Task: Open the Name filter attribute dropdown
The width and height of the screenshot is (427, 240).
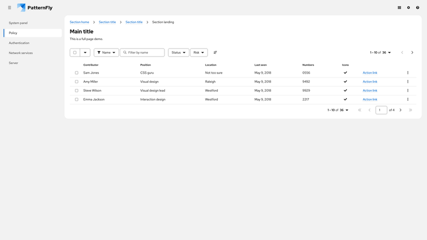Action: (x=106, y=52)
